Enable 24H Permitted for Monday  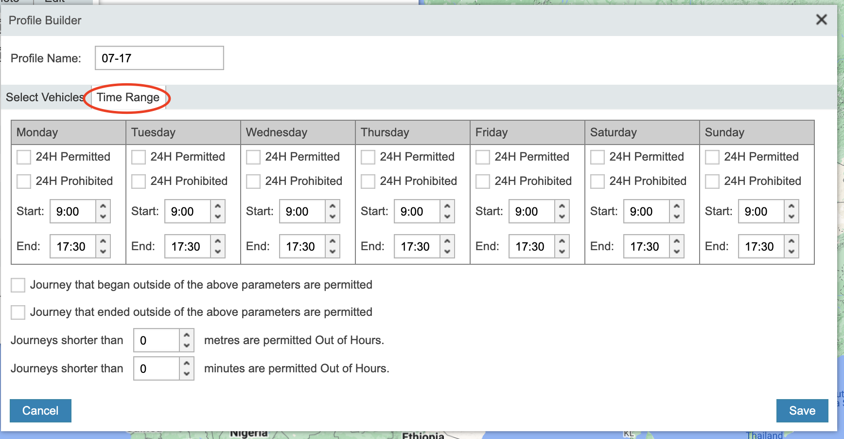click(24, 157)
